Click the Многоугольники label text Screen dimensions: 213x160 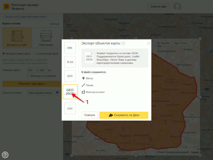95,92
